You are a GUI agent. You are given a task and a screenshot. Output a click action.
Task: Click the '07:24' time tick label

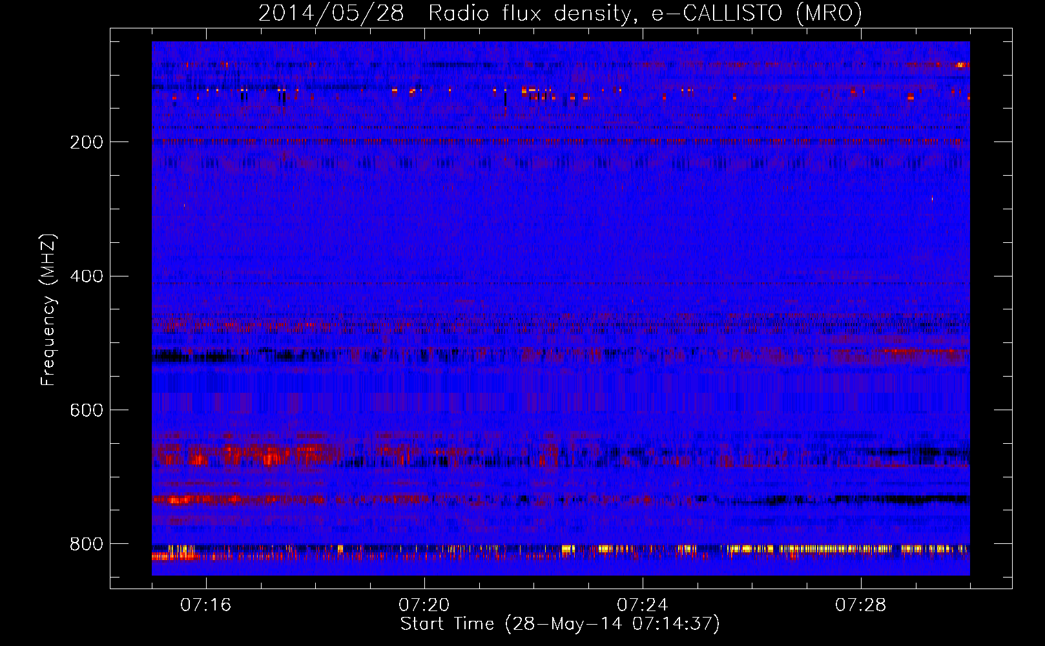coord(642,605)
